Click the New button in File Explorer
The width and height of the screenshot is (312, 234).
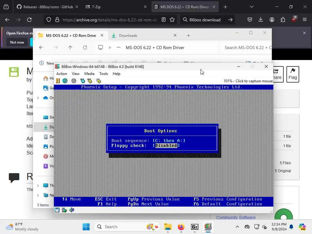coord(47,63)
